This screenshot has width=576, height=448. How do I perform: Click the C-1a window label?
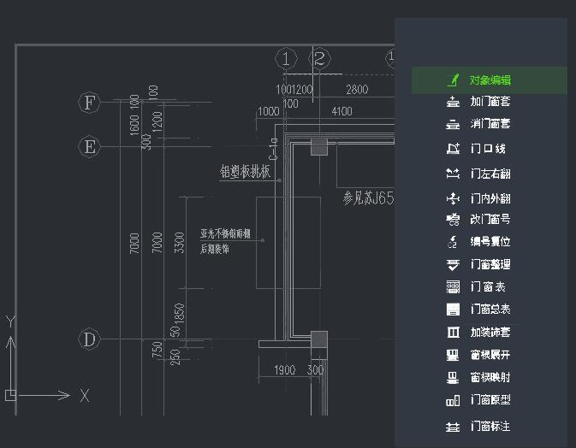[273, 149]
